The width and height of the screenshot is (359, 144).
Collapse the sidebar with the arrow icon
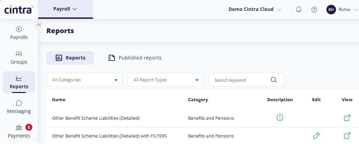click(x=38, y=25)
